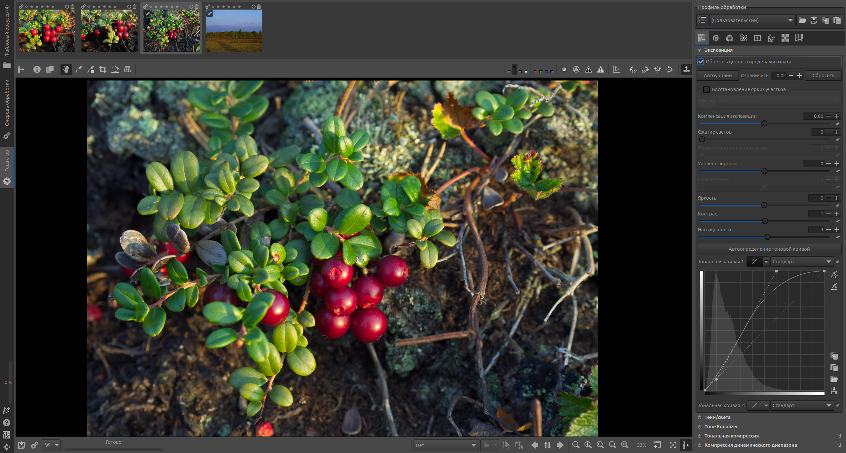Toggle Обрезать цвета за пределами охвата checkbox
The height and width of the screenshot is (453, 846).
(701, 62)
